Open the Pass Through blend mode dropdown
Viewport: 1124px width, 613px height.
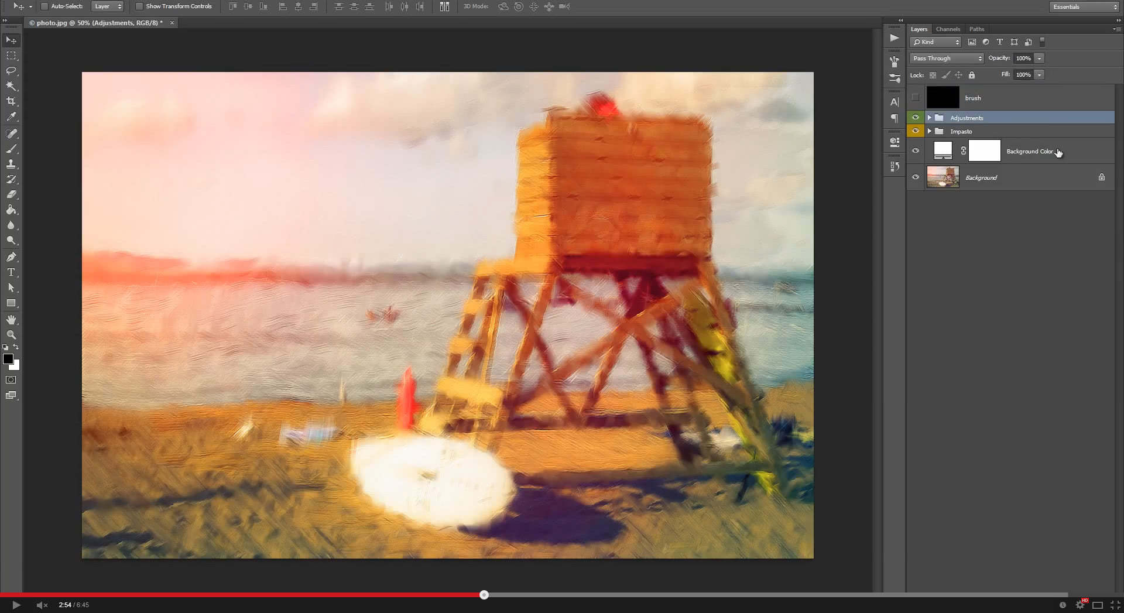tap(945, 58)
